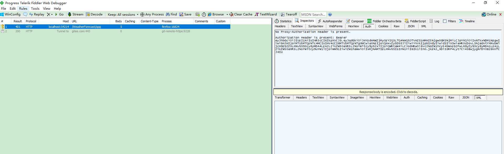Open the Fiddler Orchestra Beta tab
The width and height of the screenshot is (504, 154).
[384, 21]
